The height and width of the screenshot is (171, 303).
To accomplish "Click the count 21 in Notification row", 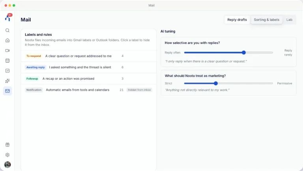I will point(122,90).
